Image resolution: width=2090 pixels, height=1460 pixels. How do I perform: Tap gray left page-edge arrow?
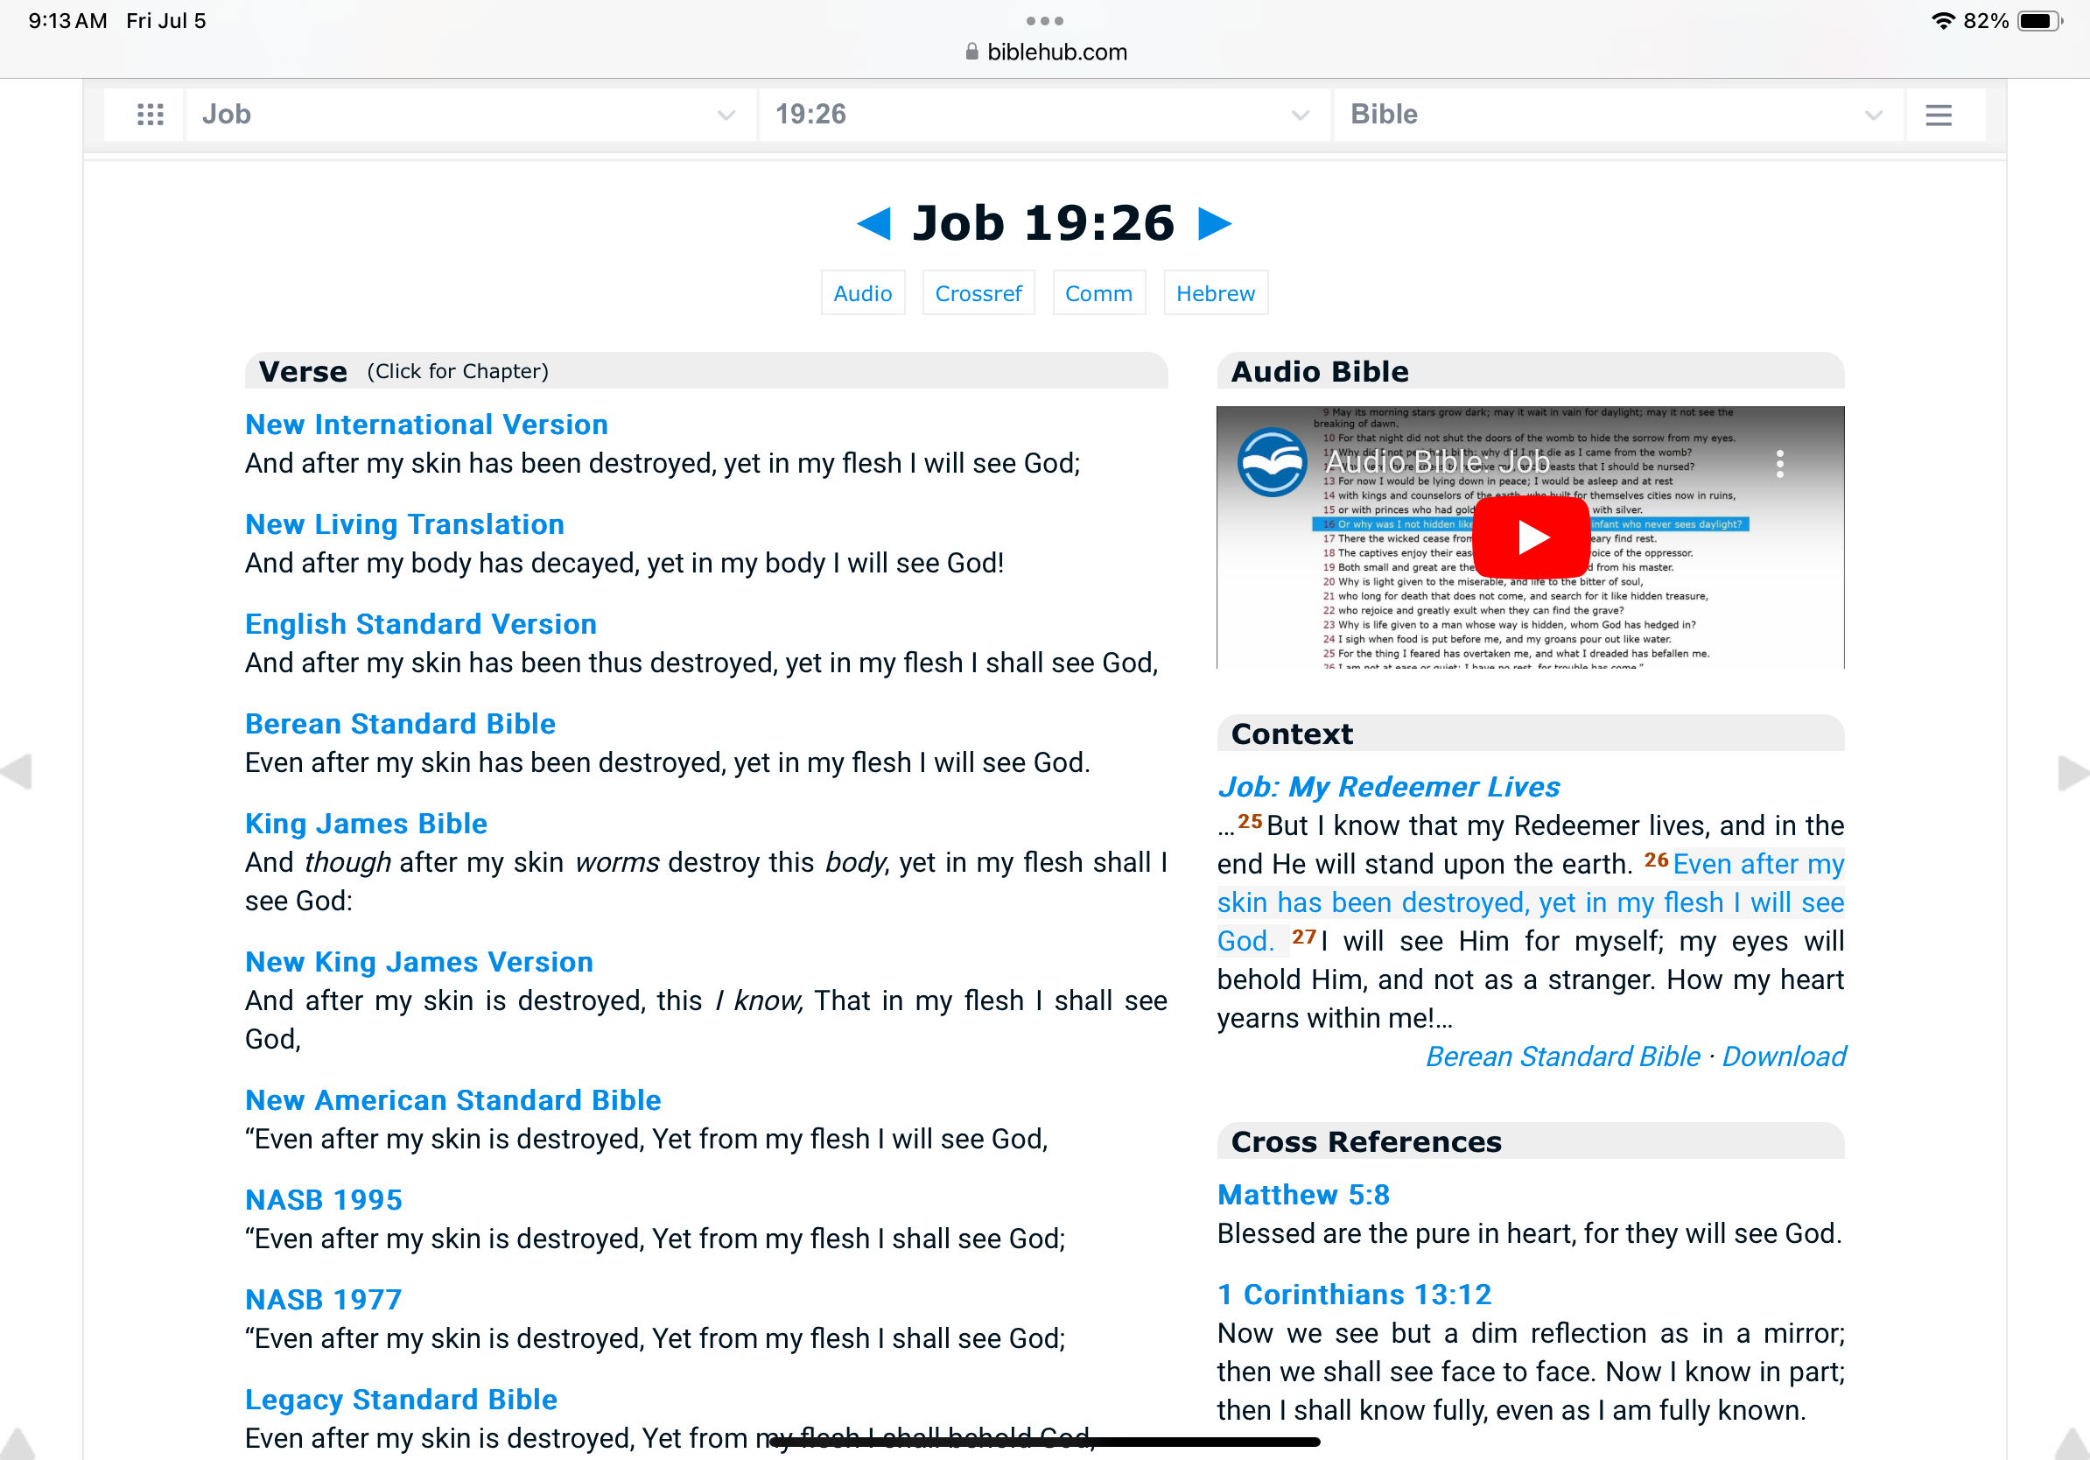click(x=17, y=772)
